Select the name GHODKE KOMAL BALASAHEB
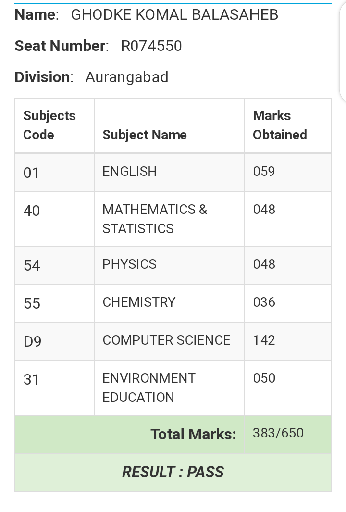This screenshot has height=512, width=346. (x=174, y=15)
